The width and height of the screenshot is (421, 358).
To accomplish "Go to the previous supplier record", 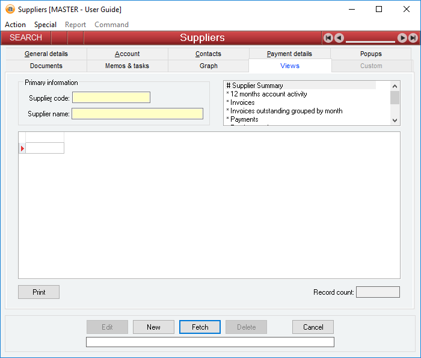I will coord(339,38).
